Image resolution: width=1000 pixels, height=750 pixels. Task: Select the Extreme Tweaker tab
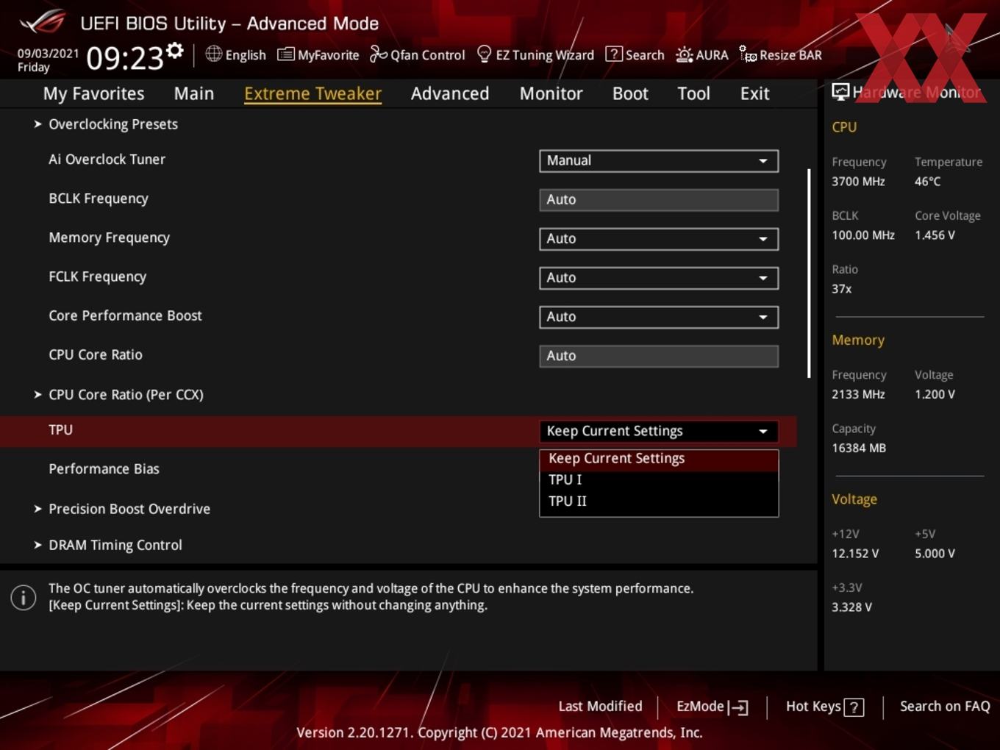click(312, 93)
